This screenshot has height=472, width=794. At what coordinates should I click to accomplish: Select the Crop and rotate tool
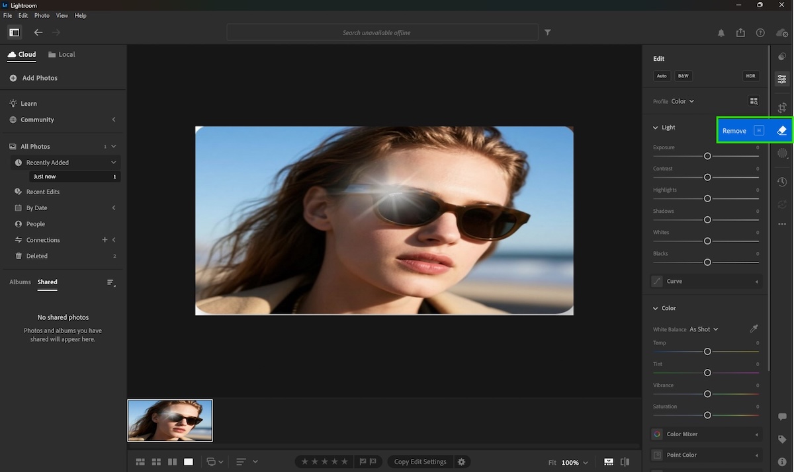[782, 107]
